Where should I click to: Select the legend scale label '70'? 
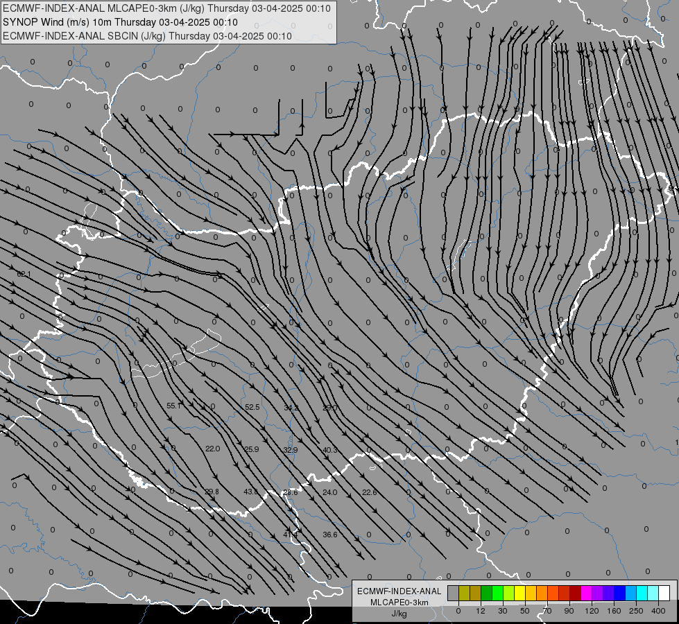[547, 611]
